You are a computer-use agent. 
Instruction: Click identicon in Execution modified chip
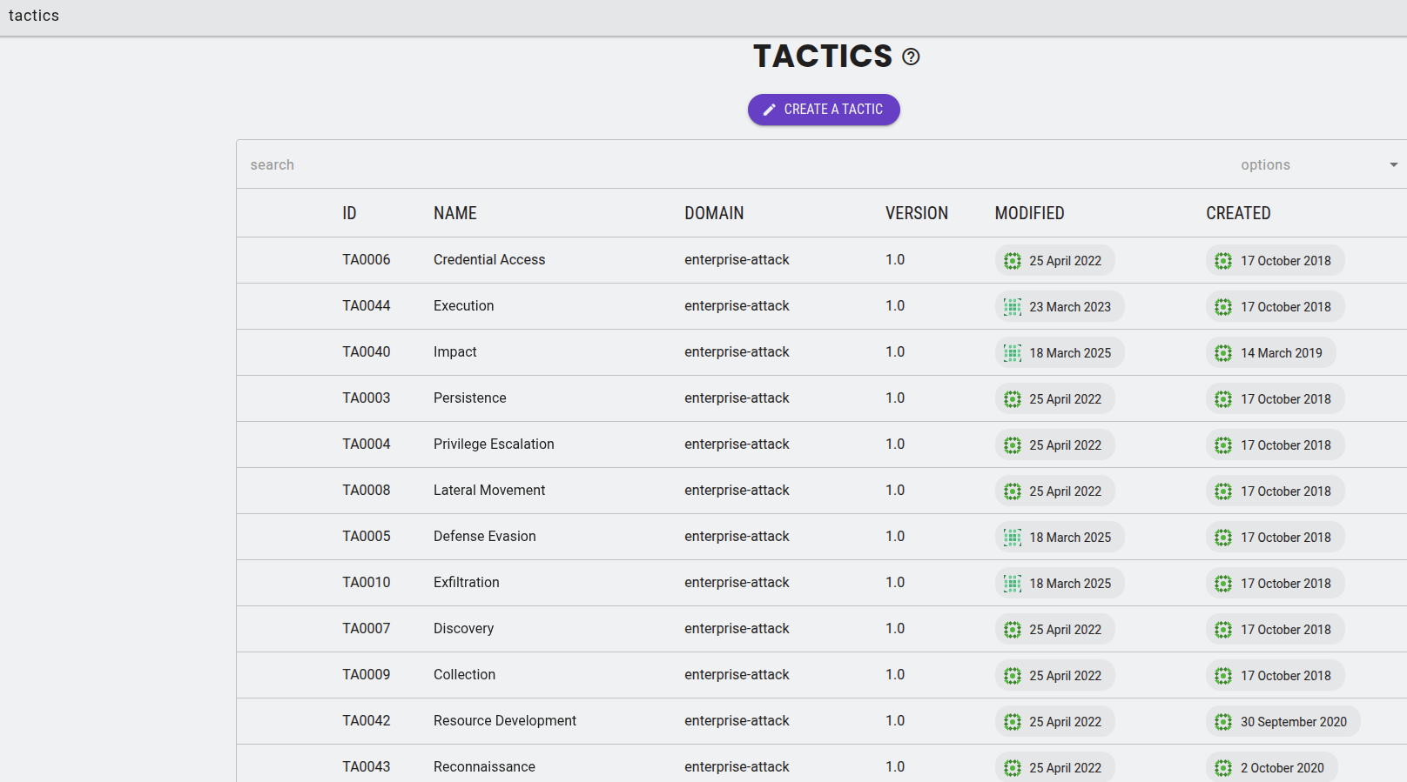pos(1012,307)
